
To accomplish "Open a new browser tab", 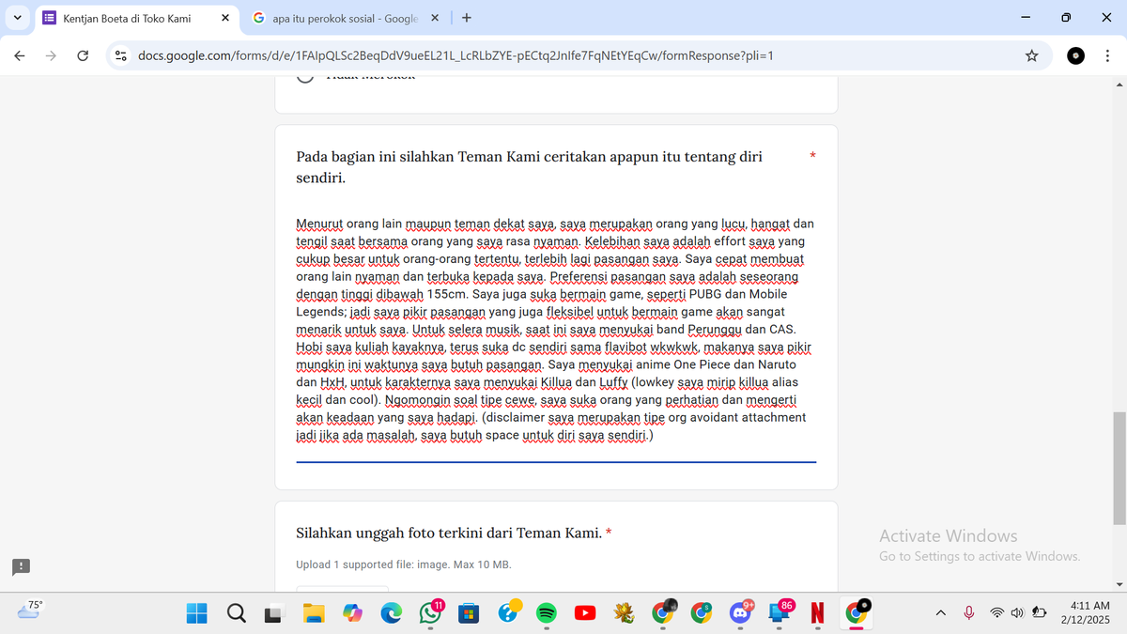I will click(467, 18).
